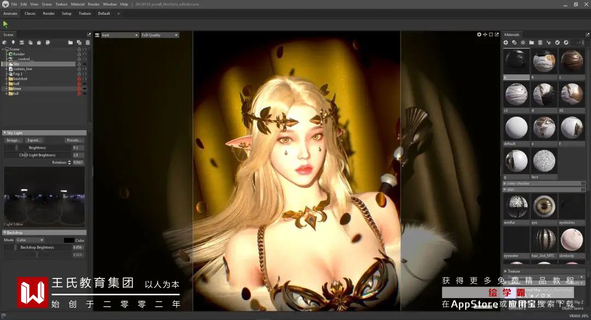Switch to the Classic workspace tab
The height and width of the screenshot is (320, 591).
(x=30, y=14)
